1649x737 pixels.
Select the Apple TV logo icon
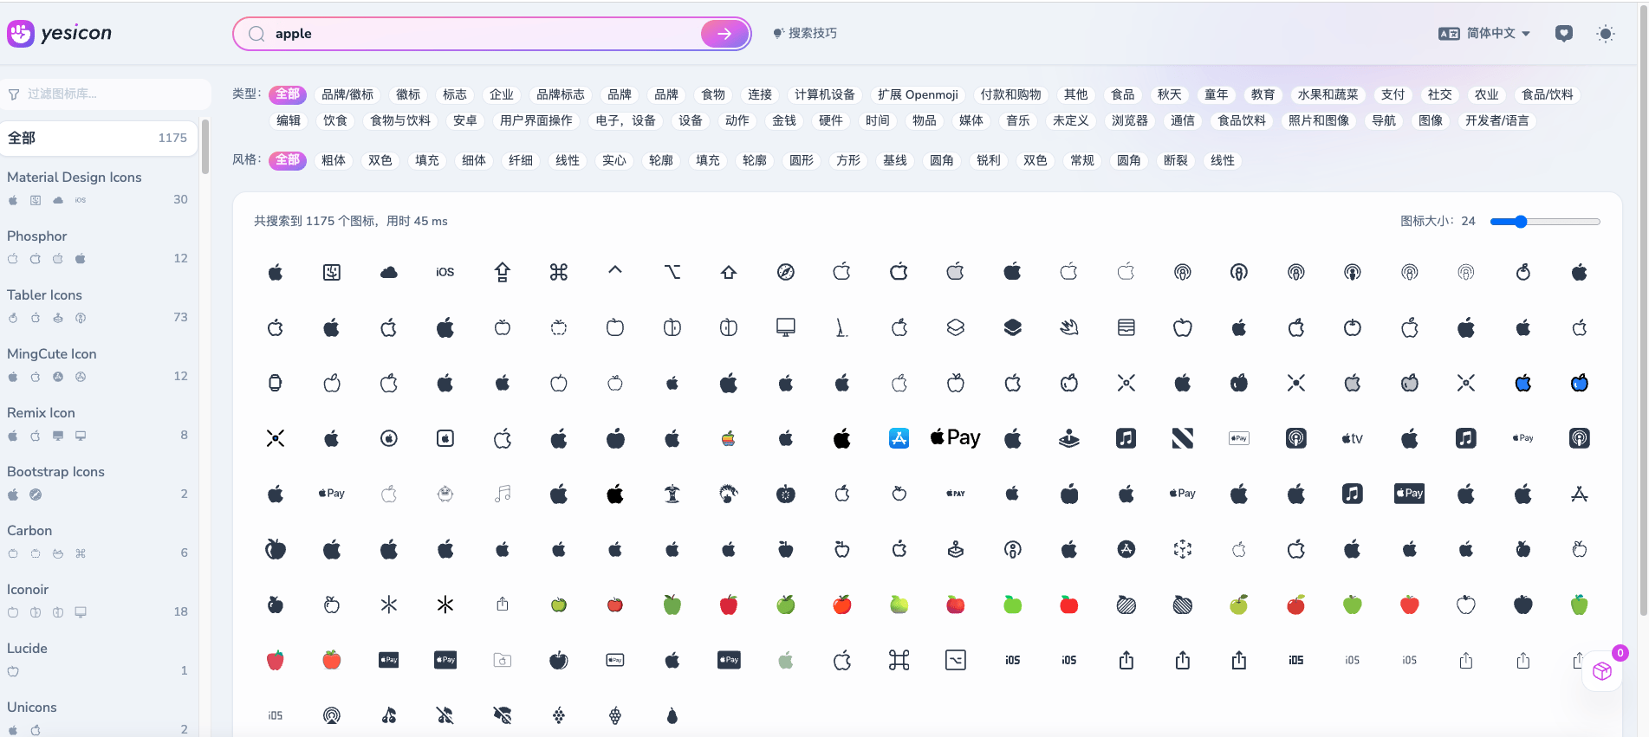(1353, 438)
